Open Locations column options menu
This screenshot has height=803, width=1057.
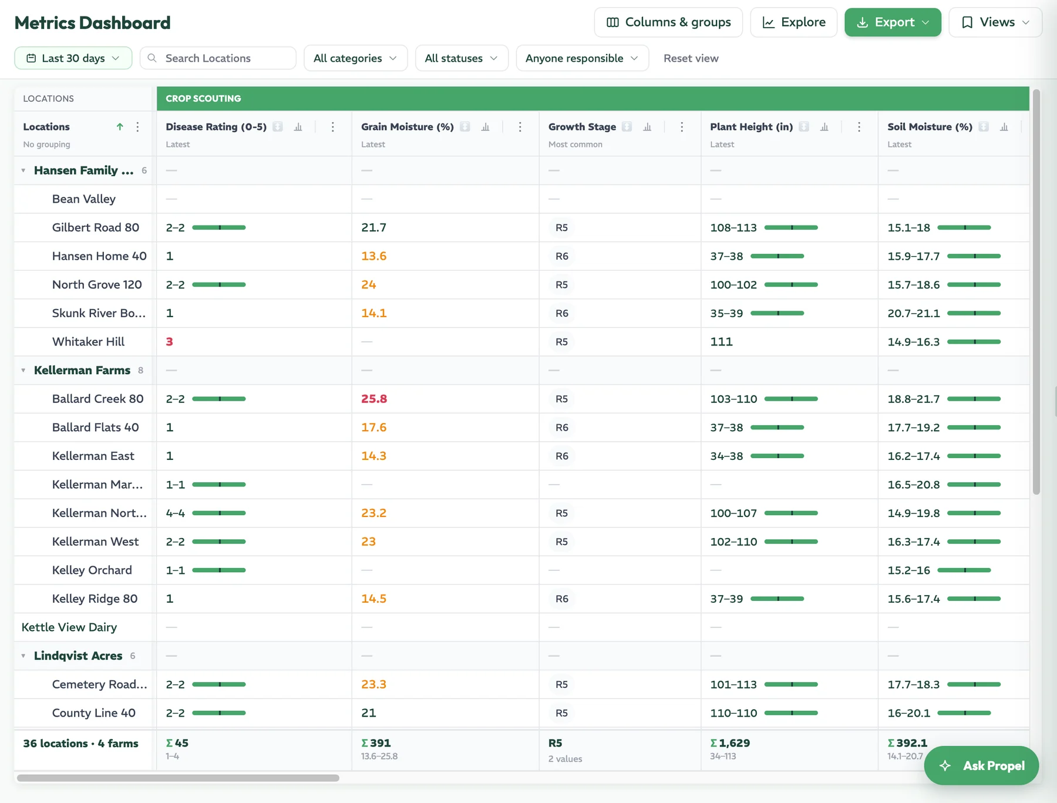tap(138, 127)
